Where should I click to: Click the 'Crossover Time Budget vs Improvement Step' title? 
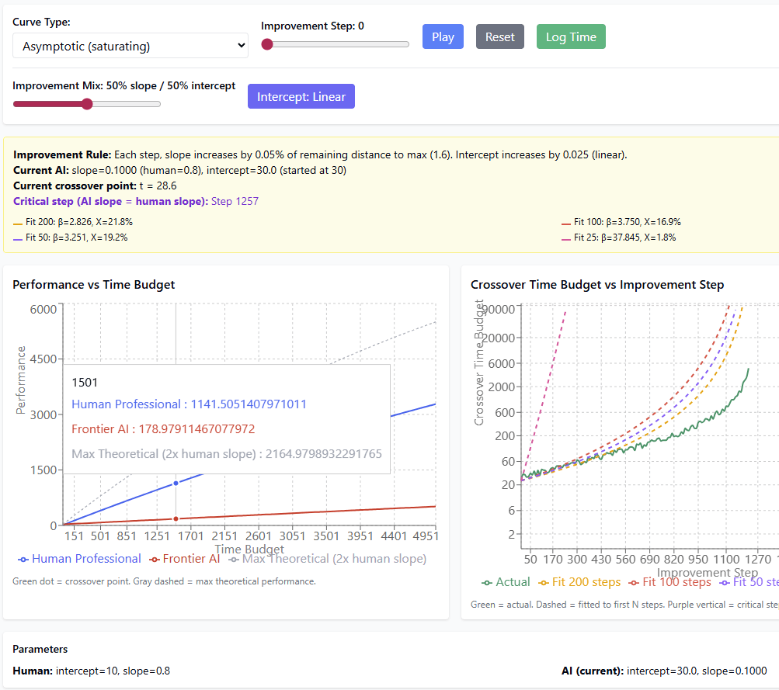pos(597,284)
